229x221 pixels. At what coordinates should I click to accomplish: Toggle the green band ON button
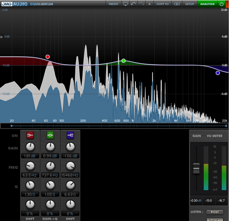click(50, 135)
